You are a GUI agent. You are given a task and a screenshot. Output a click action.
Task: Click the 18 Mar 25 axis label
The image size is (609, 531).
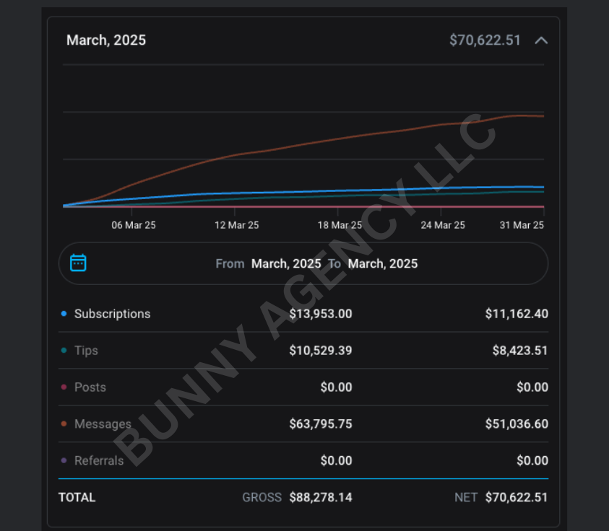tap(340, 225)
